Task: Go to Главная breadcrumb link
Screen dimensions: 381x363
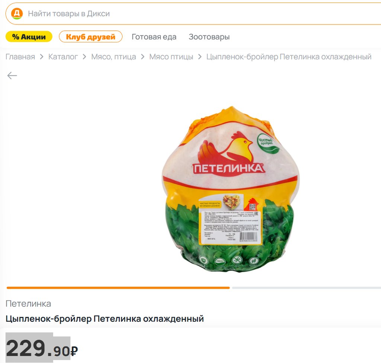Action: (20, 57)
